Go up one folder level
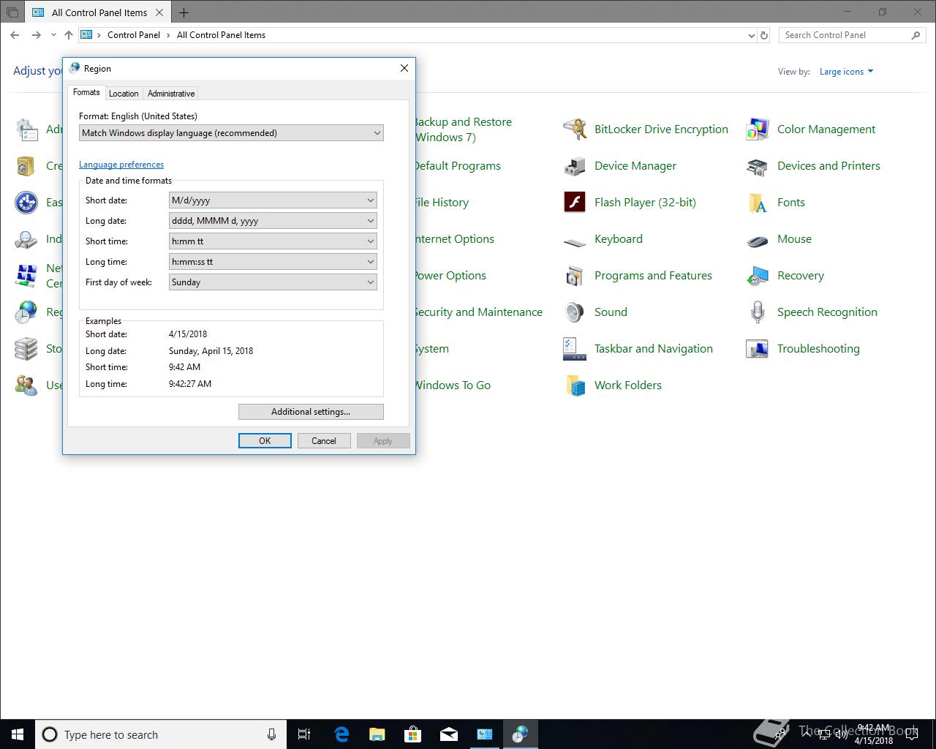The image size is (936, 749). [x=69, y=35]
